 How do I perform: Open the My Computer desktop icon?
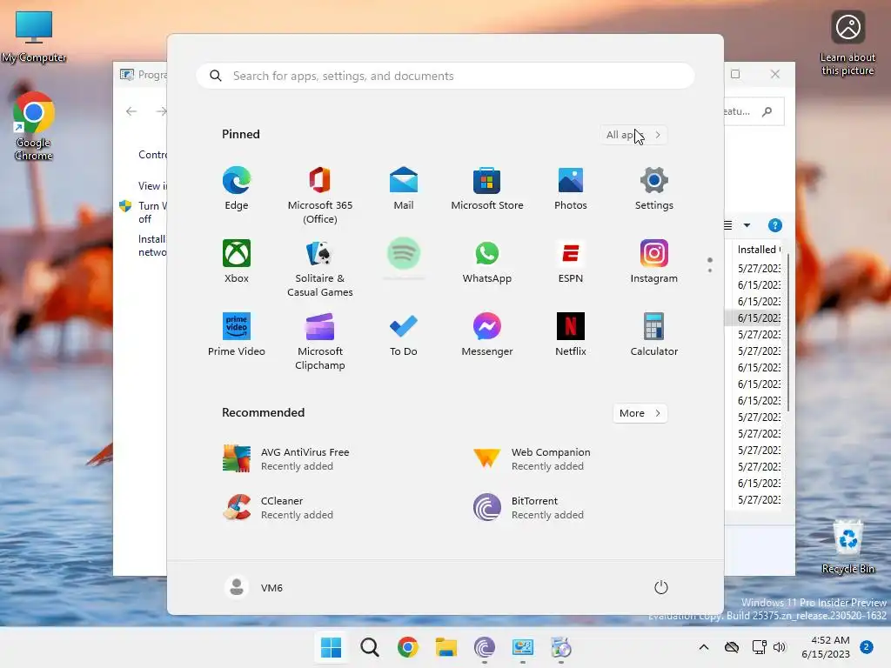point(34,36)
